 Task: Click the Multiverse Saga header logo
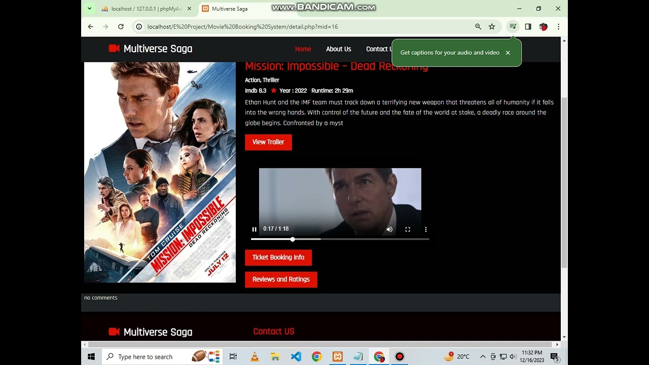(151, 49)
